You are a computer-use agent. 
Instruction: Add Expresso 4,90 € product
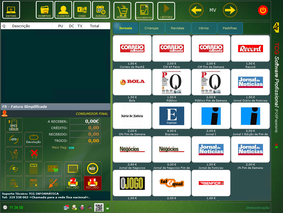point(171,116)
